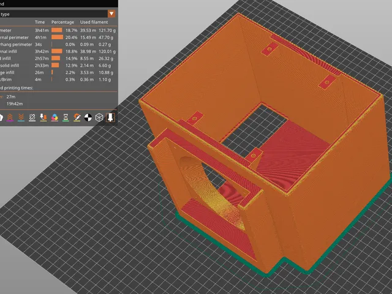The height and width of the screenshot is (294, 392).
Task: Toggle the overhang perimeter row
Action: pos(58,44)
